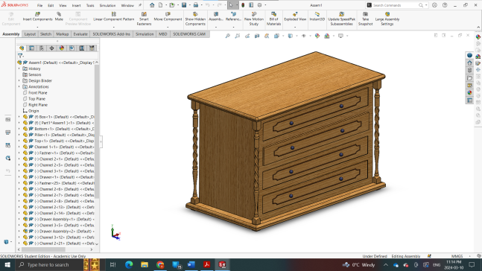Screen dimensions: 482x271
Task: Switch to the Evaluate tab
Action: tap(80, 34)
